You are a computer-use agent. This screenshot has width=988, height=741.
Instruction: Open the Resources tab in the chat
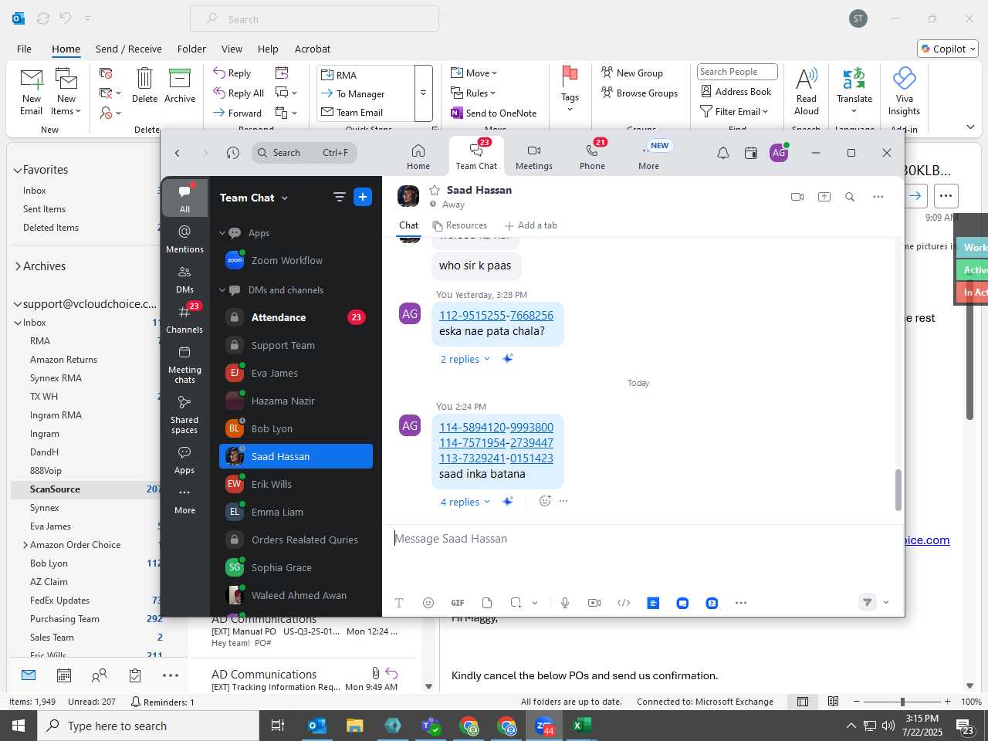click(460, 225)
